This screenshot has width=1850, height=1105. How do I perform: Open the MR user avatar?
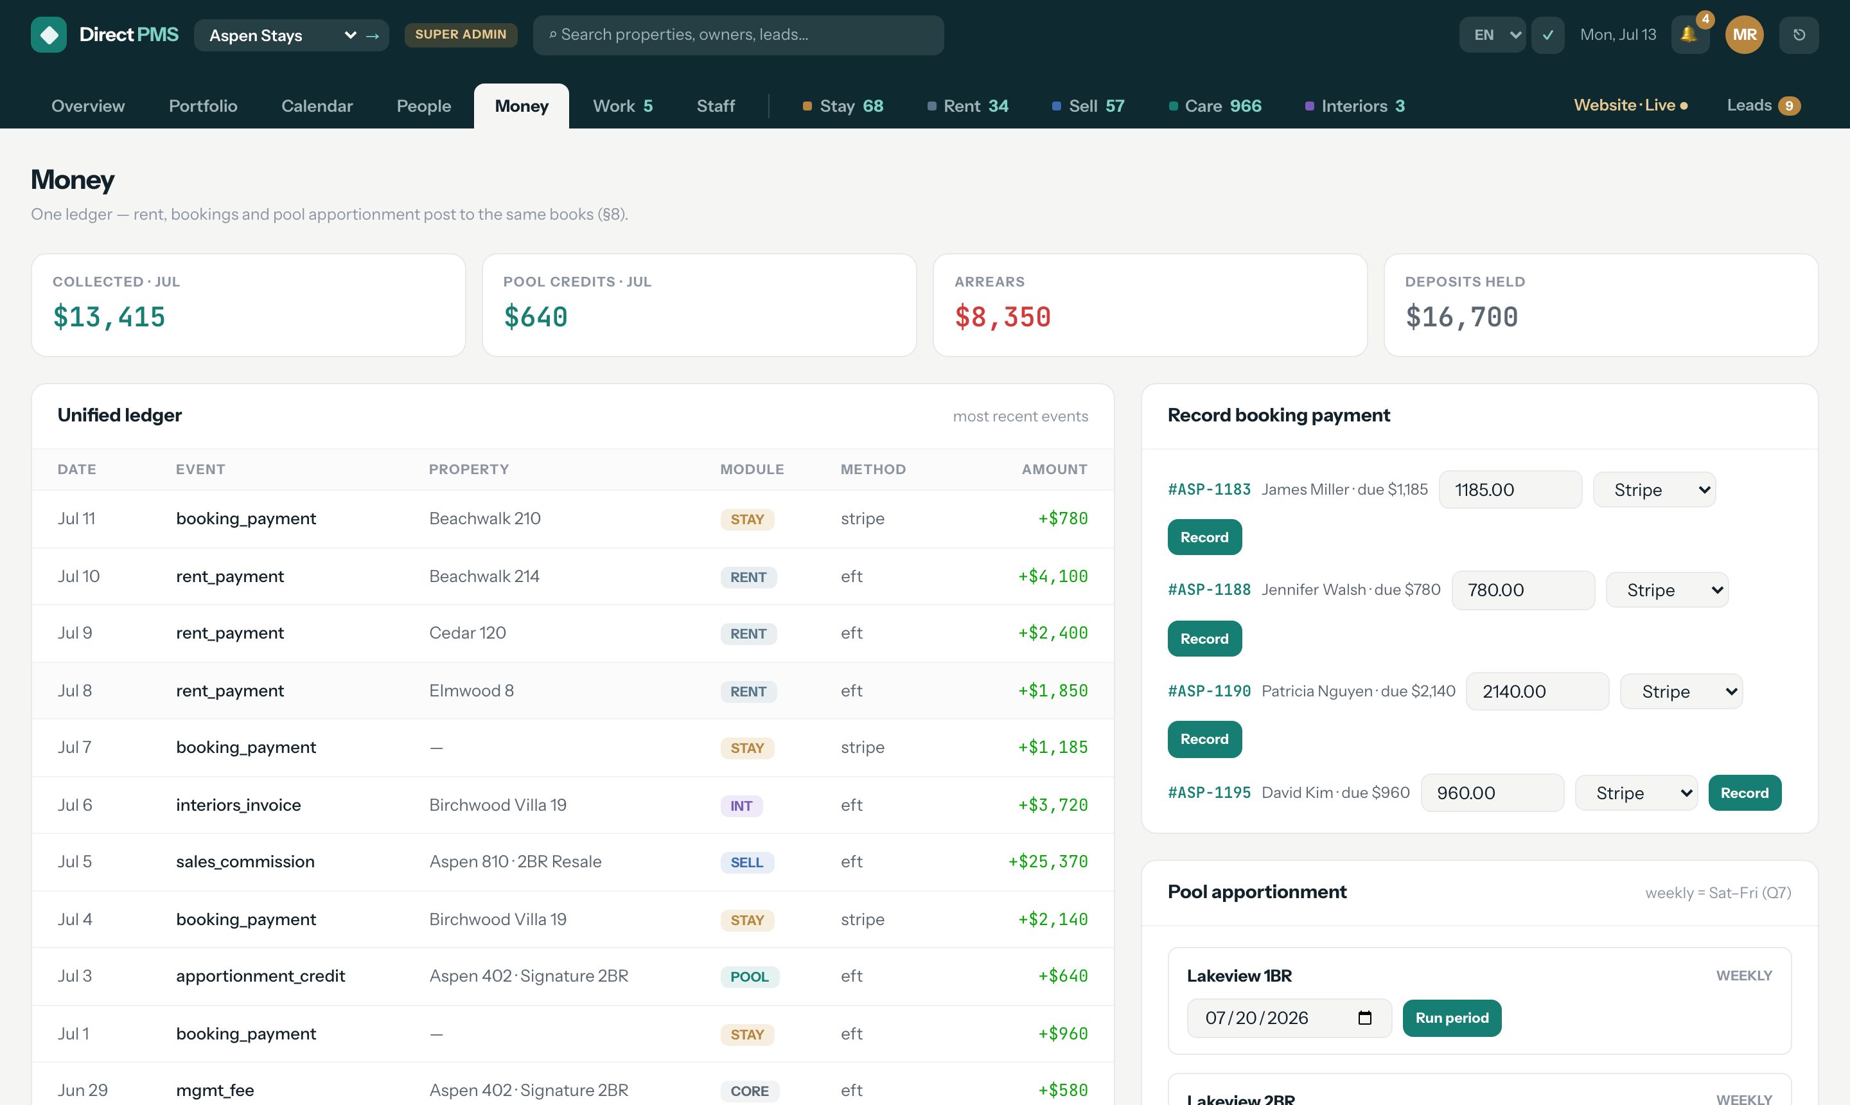1744,34
